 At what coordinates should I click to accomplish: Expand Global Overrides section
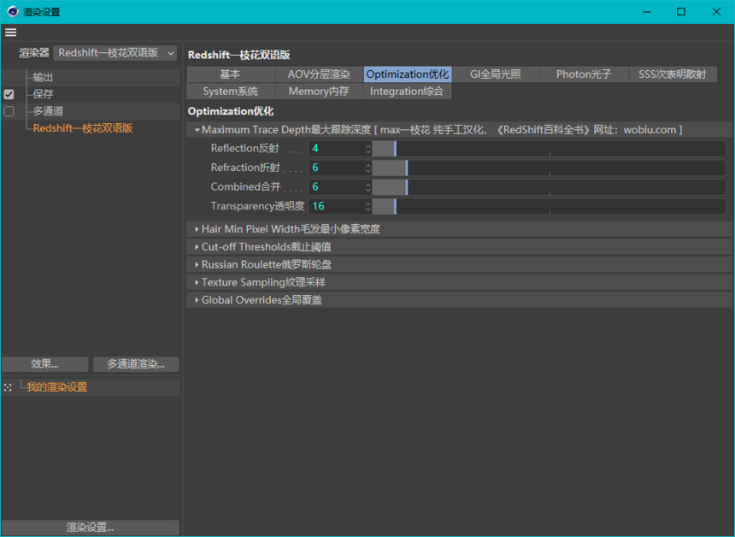click(197, 300)
